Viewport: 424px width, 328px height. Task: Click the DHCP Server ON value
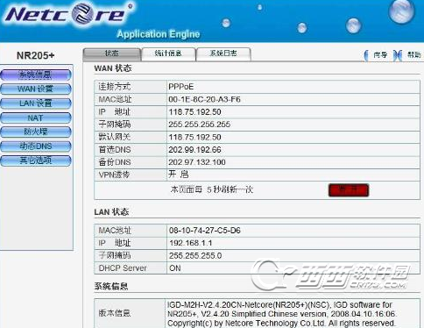point(175,268)
